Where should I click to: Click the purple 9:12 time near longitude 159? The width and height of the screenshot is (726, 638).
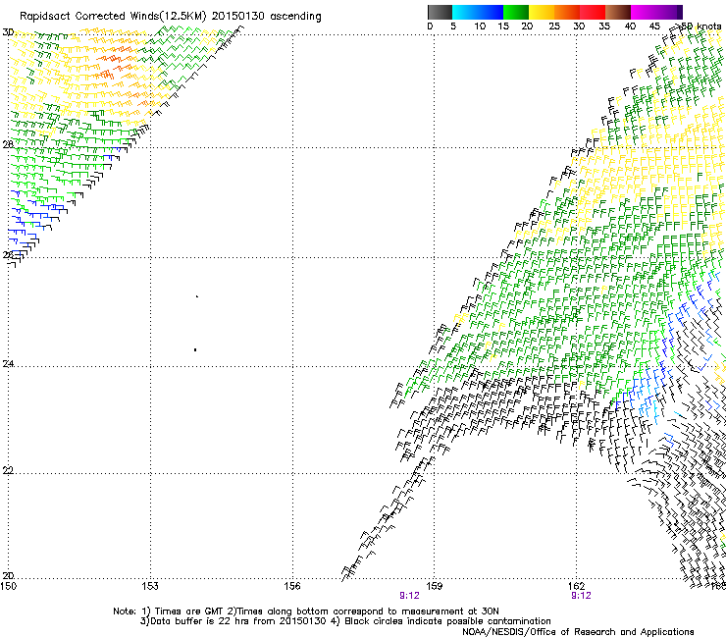tap(409, 596)
